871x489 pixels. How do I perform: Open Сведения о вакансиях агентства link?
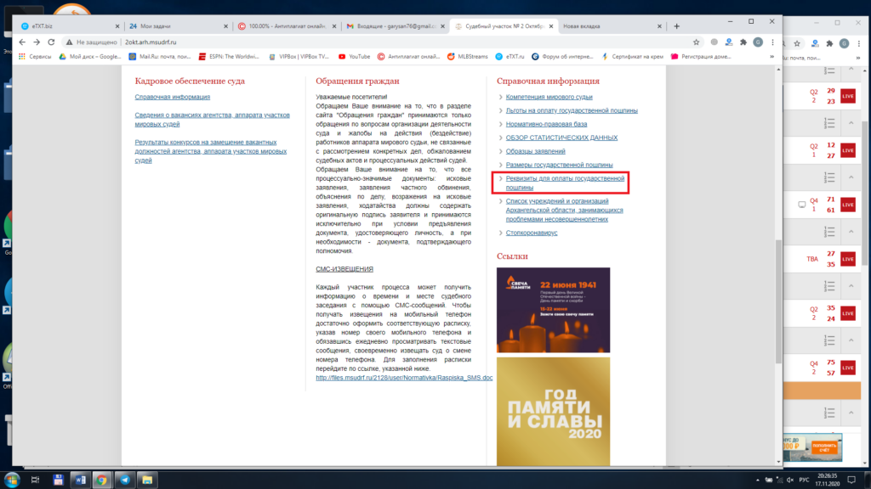click(212, 120)
